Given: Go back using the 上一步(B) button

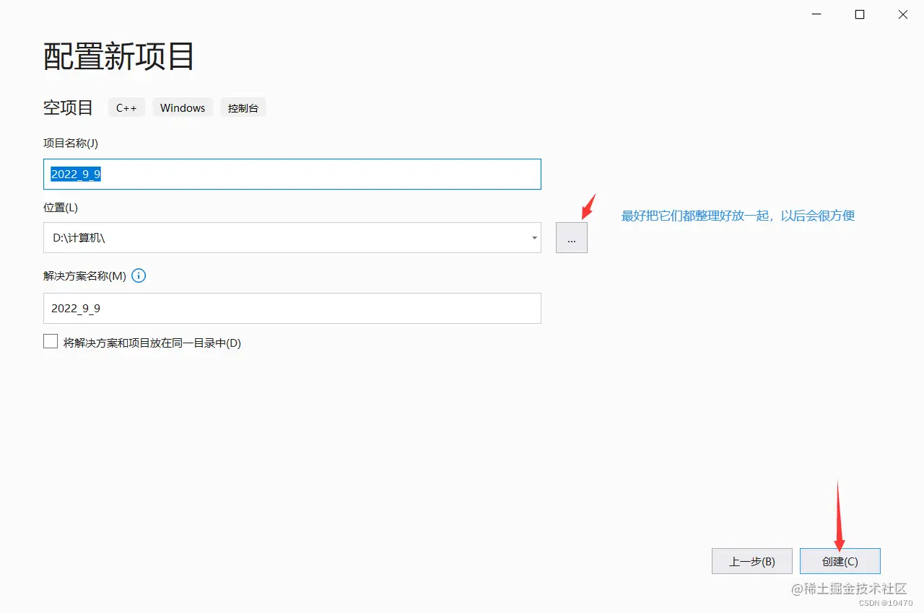Looking at the screenshot, I should point(751,560).
